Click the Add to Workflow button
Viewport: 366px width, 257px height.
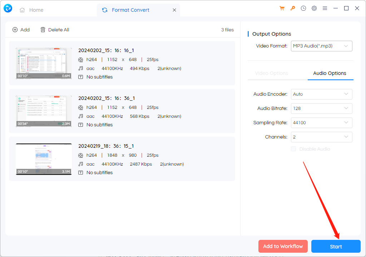pos(283,246)
